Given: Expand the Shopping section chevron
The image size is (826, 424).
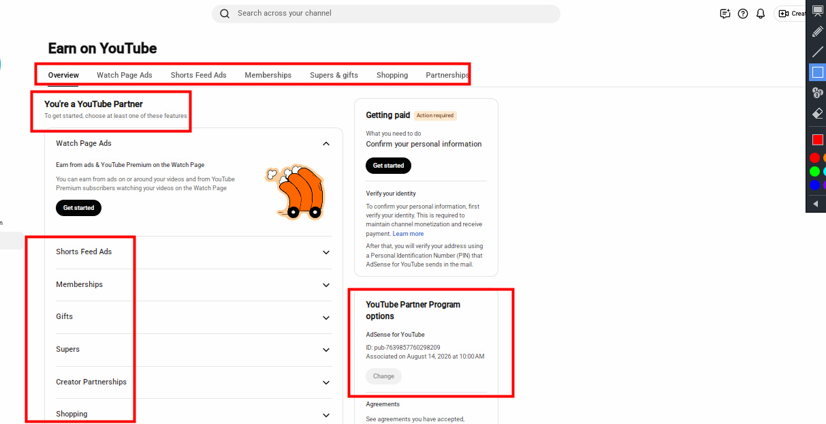Looking at the screenshot, I should click(326, 414).
